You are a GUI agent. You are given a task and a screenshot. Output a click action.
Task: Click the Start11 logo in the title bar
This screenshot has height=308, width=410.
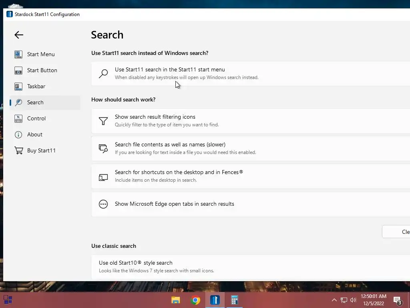tap(10, 14)
